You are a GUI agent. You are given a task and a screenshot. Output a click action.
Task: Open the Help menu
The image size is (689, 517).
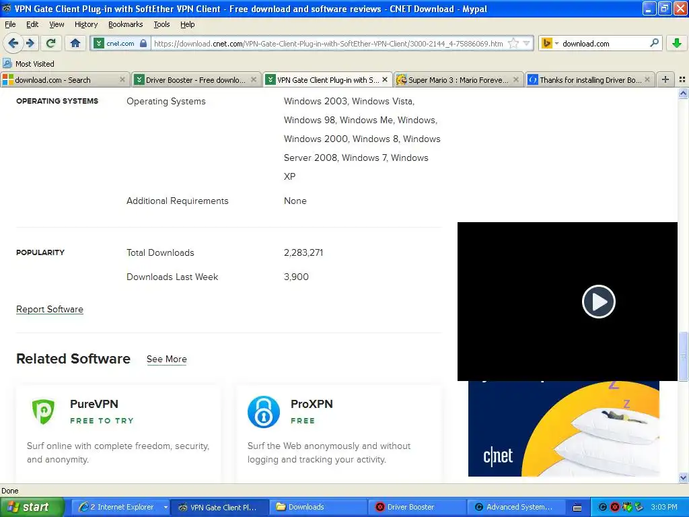point(188,24)
